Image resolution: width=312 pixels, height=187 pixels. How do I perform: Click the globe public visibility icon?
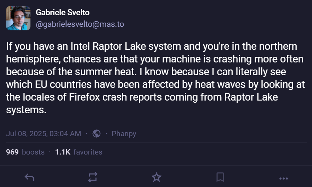96,134
